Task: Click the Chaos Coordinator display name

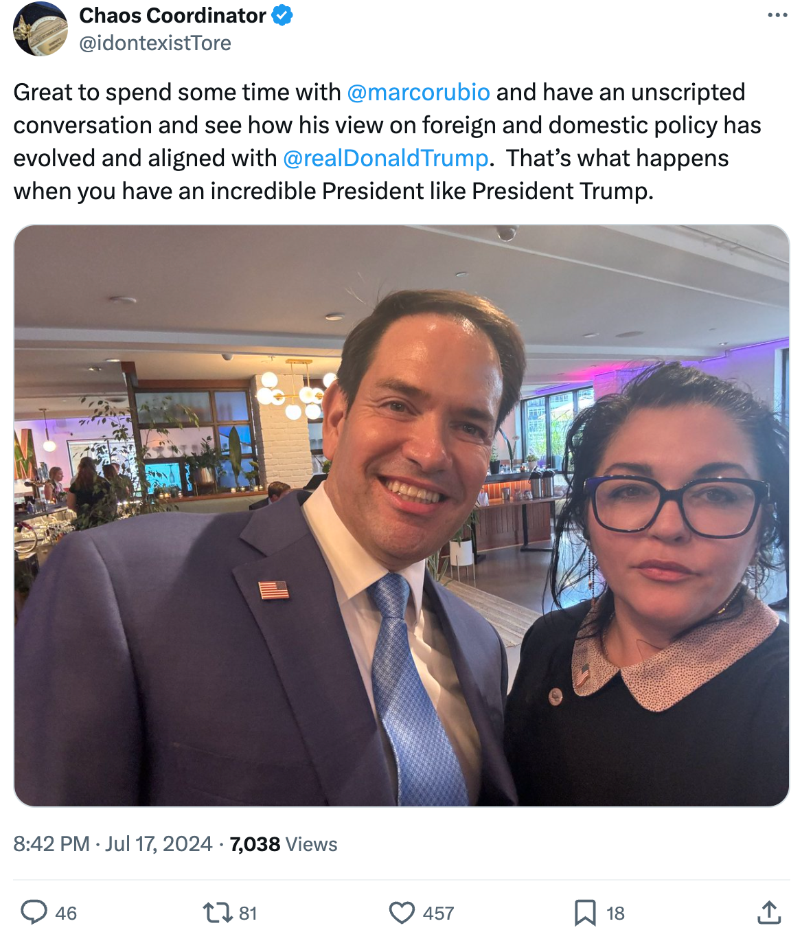Action: coord(172,15)
